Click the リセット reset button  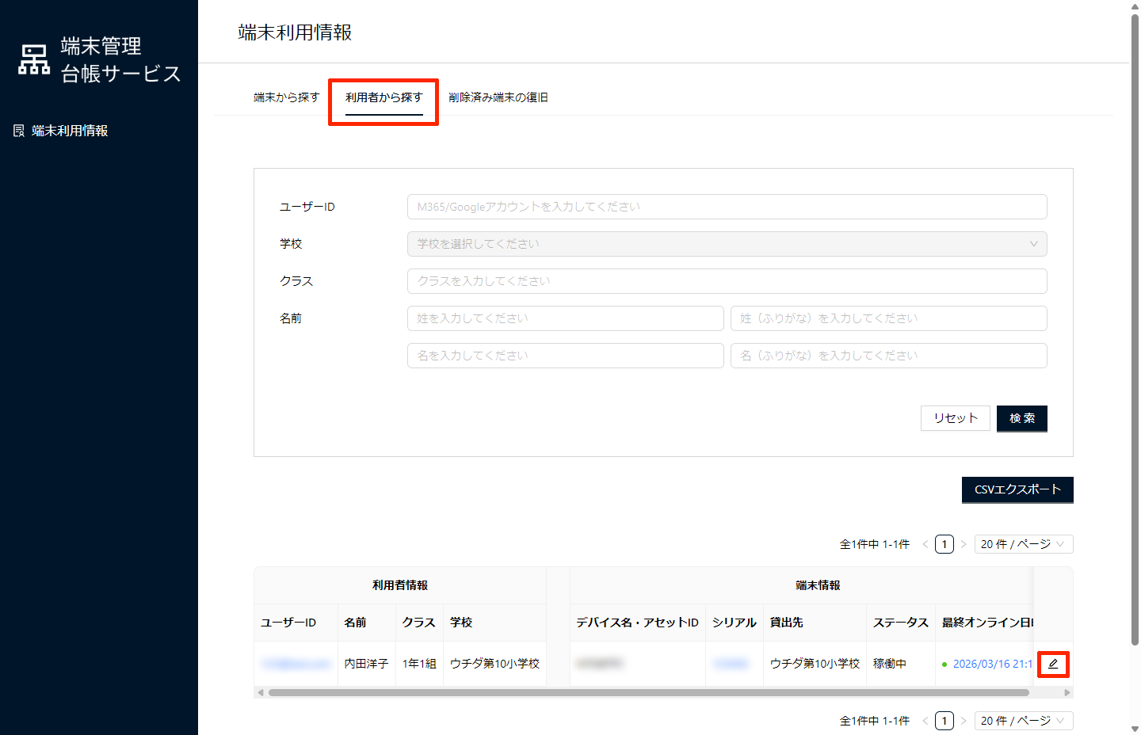pyautogui.click(x=955, y=418)
